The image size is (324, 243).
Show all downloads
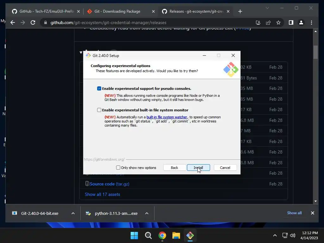coord(294,213)
